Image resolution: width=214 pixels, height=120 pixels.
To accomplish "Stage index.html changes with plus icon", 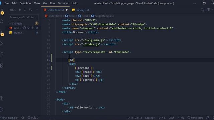I will pyautogui.click(x=32, y=28).
